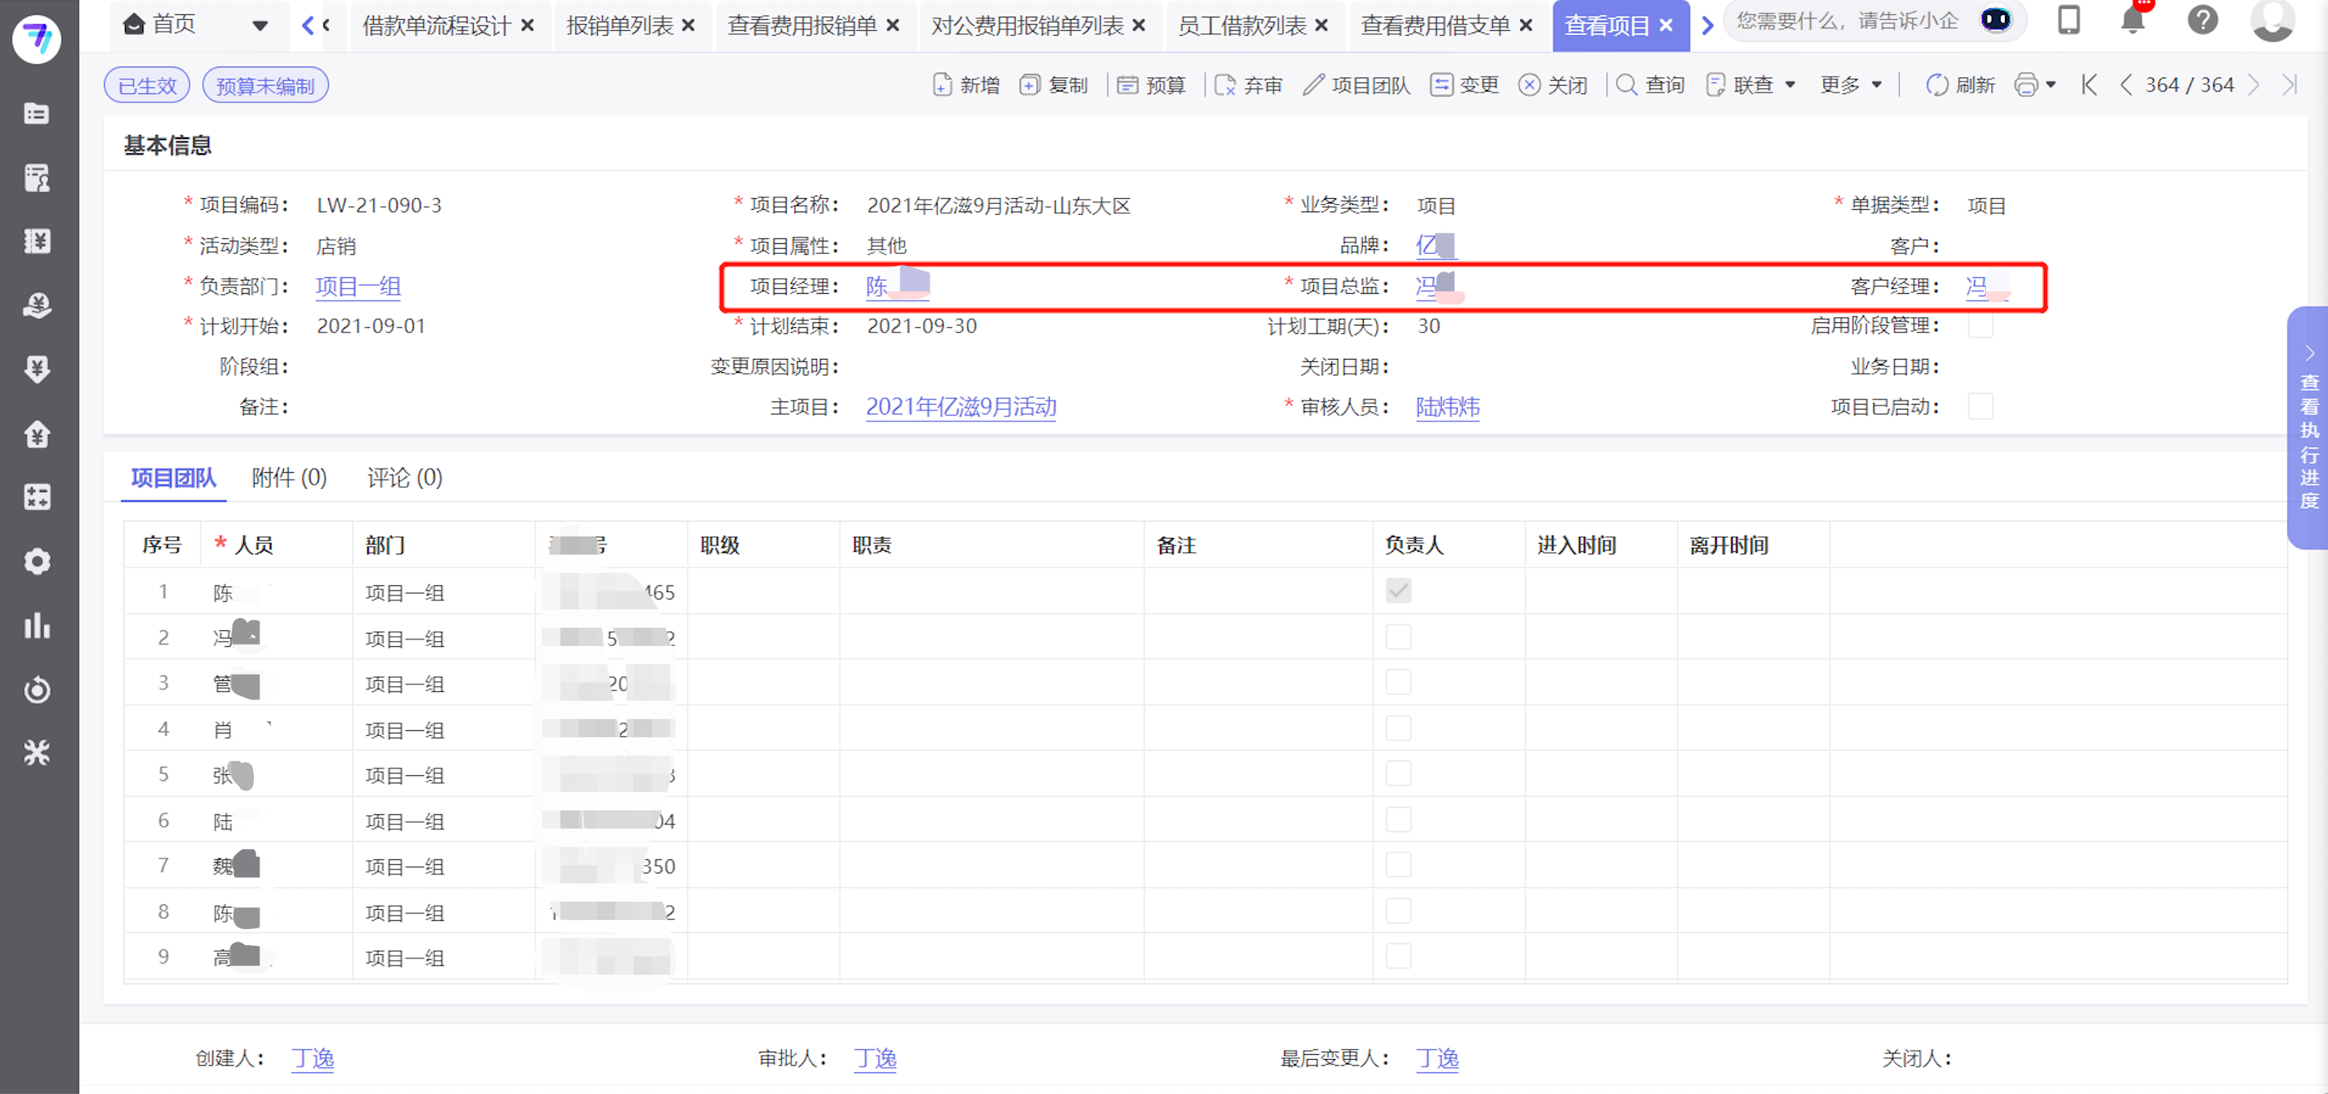2328x1094 pixels.
Task: Jump to first record arrow icon
Action: 2088,85
